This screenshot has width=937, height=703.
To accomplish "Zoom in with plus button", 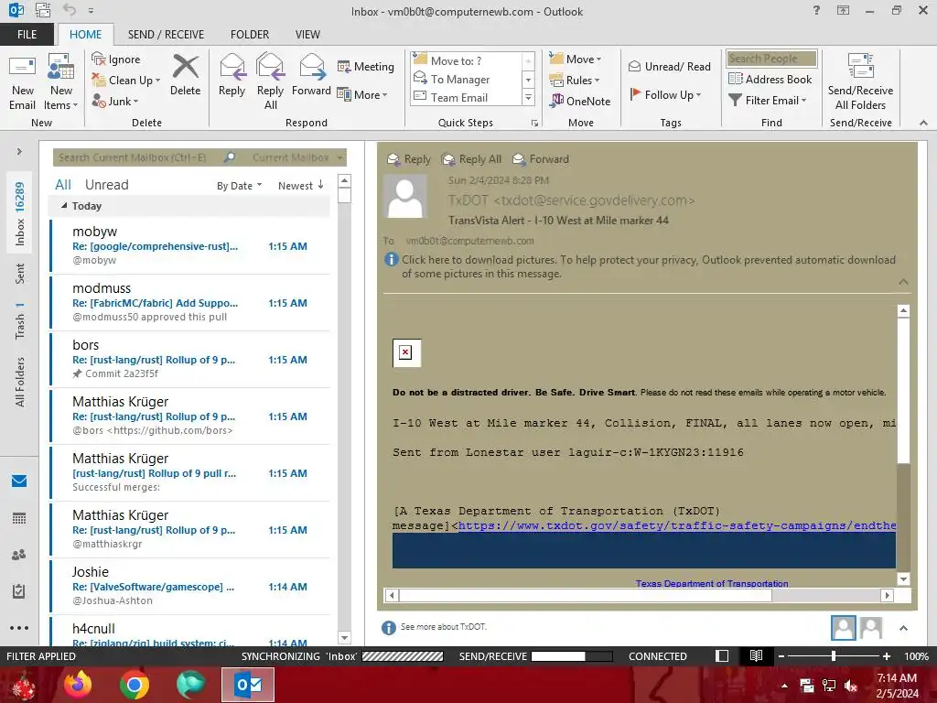I will pyautogui.click(x=886, y=655).
